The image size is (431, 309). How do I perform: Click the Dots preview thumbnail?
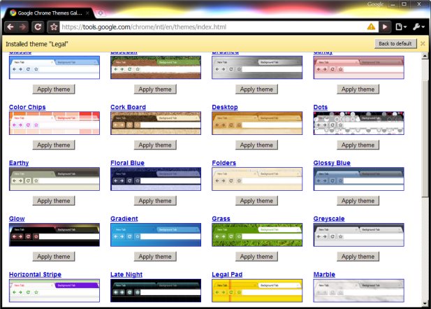pyautogui.click(x=359, y=123)
